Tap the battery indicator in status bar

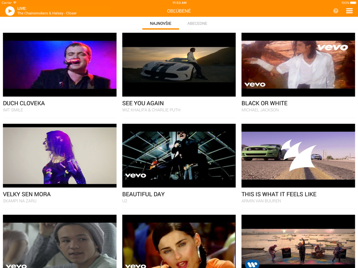[x=353, y=3]
